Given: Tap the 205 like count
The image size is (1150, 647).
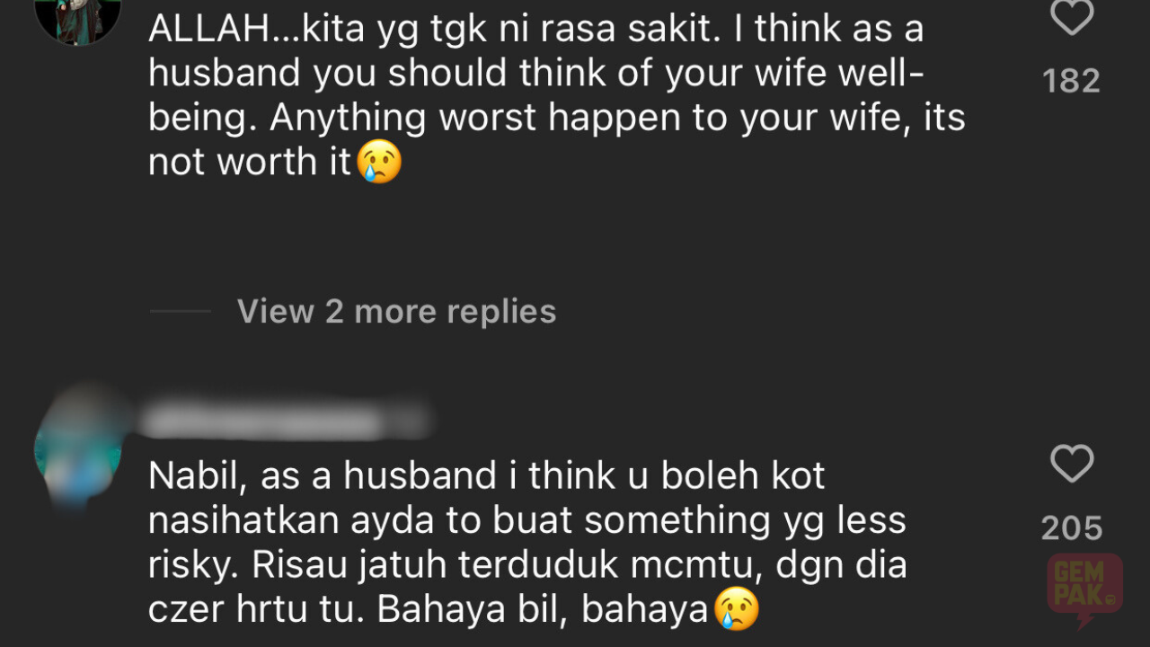Looking at the screenshot, I should (x=1072, y=527).
